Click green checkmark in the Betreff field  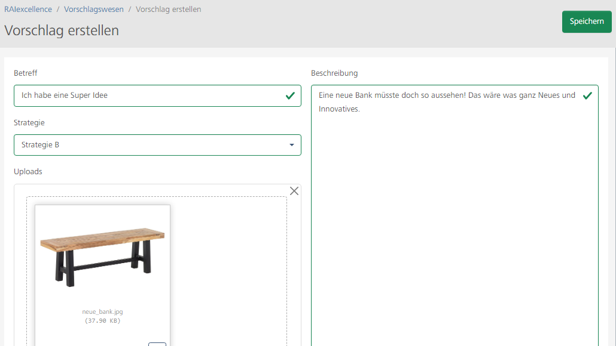[x=290, y=95]
